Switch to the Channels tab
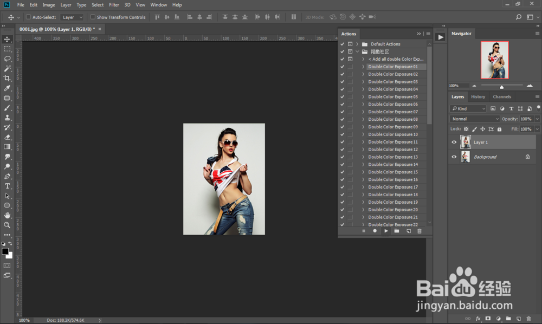 502,97
